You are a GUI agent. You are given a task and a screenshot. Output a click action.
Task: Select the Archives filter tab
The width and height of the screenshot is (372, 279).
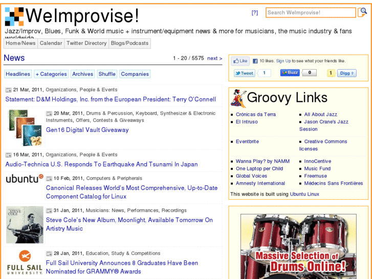coord(82,74)
